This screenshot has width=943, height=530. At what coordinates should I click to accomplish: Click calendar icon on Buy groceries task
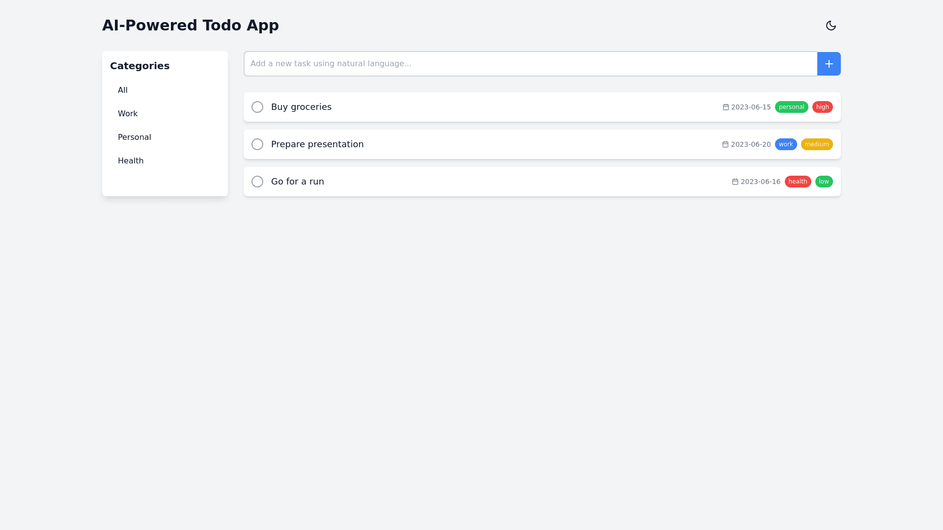(725, 107)
